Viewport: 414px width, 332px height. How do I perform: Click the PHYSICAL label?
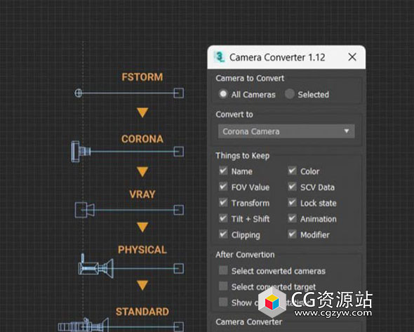coord(142,250)
